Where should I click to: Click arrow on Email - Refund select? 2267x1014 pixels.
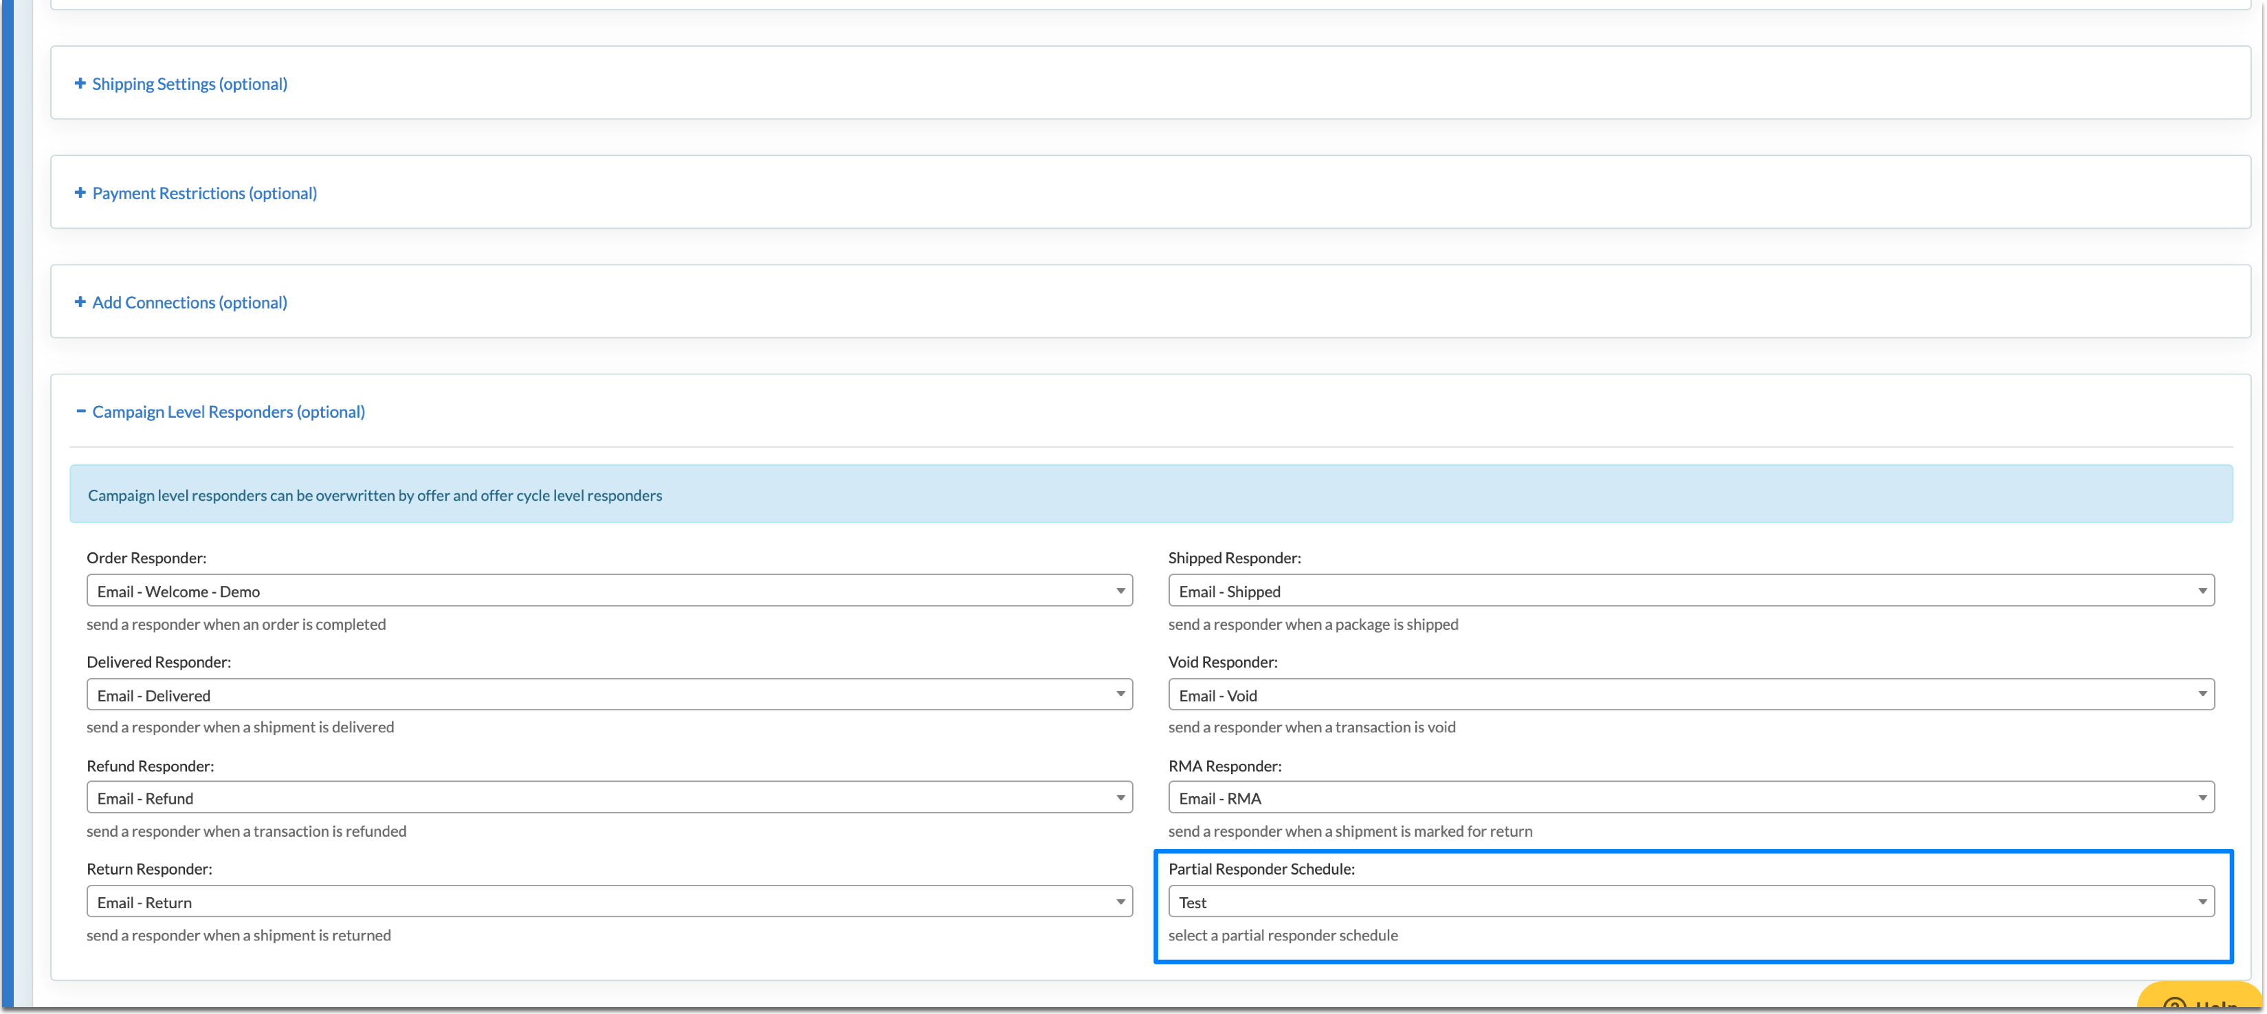(x=1120, y=798)
